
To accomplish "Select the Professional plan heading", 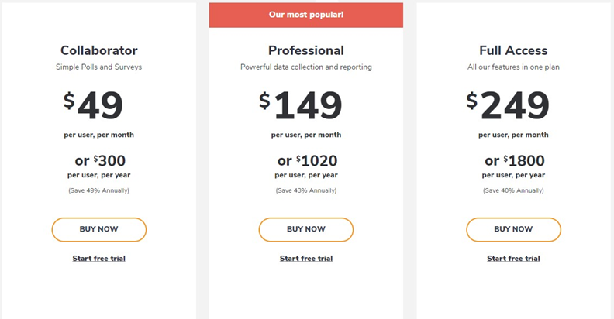I will tap(306, 50).
